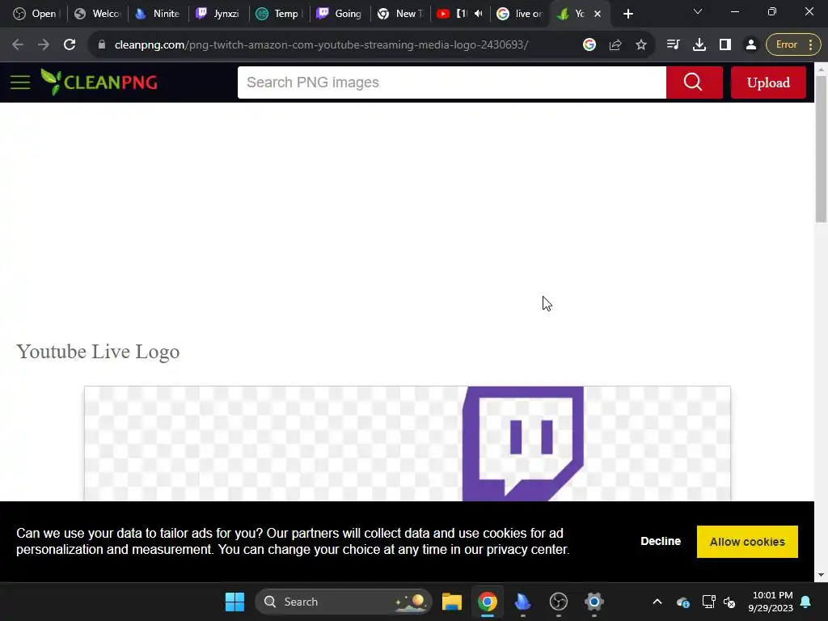Click the OneDrive cloud tray icon
828x621 pixels.
coord(682,602)
